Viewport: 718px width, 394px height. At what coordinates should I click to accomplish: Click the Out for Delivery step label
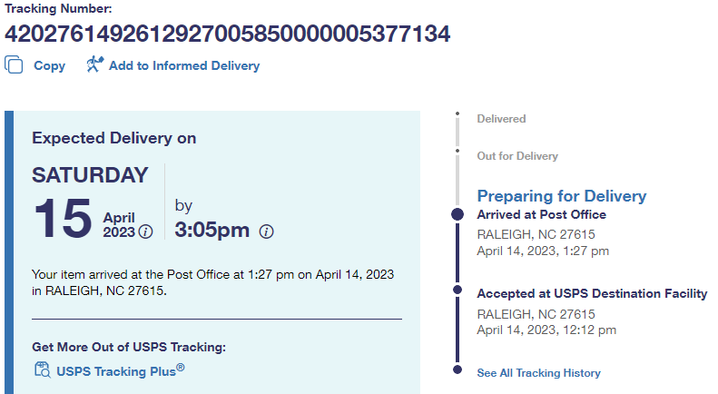[517, 156]
